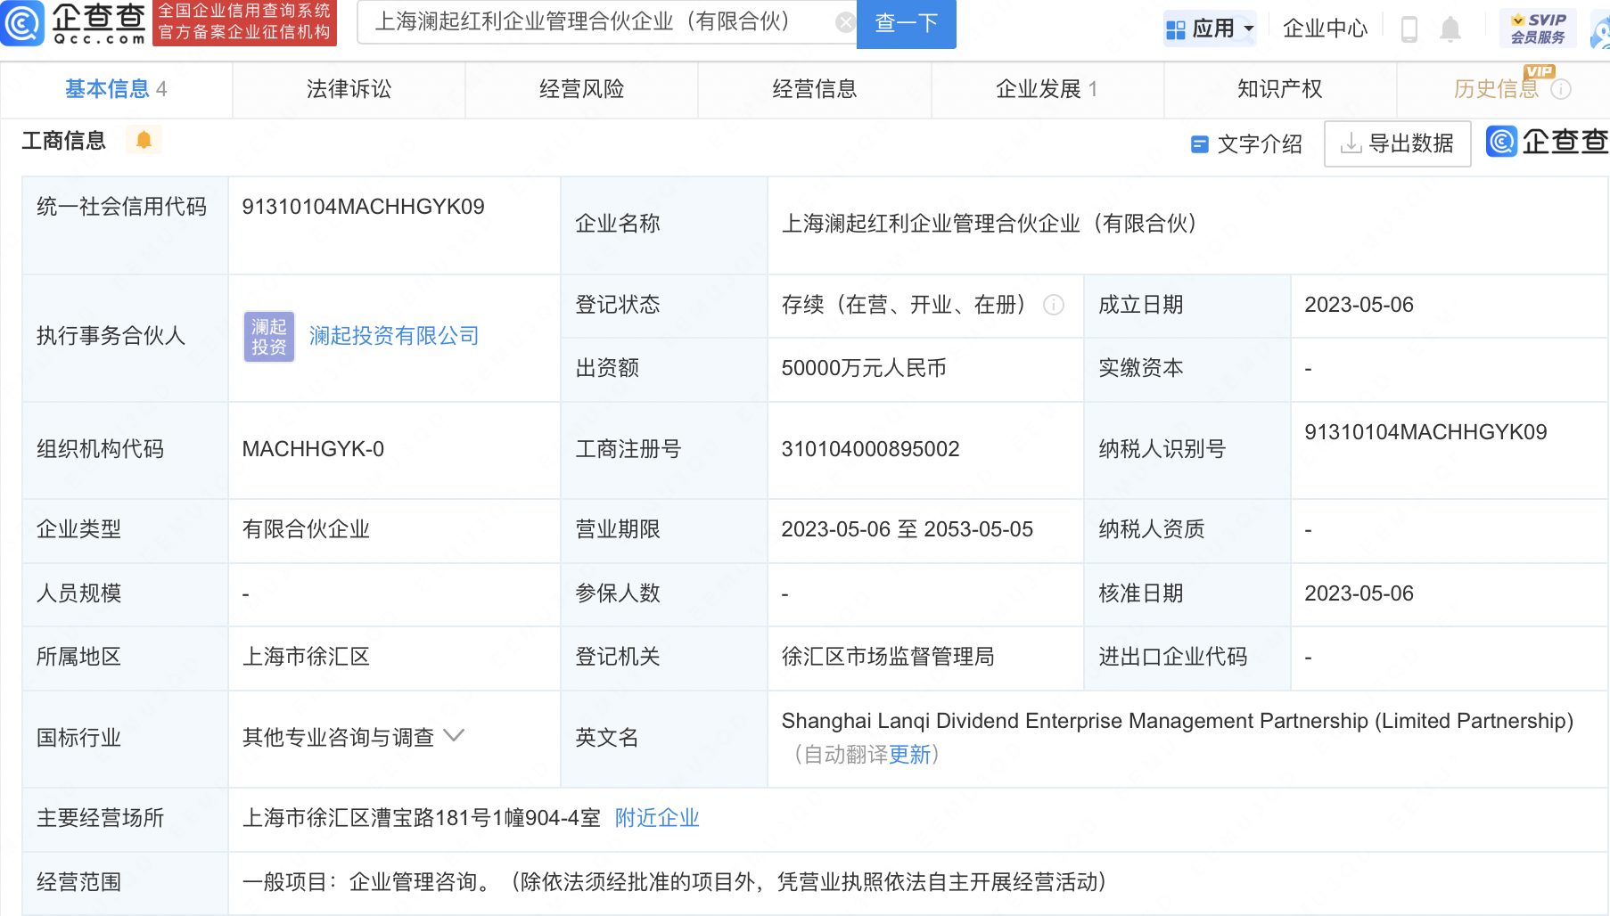This screenshot has width=1610, height=916.
Task: Select the MACHHGYK-0 organization code
Action: [x=313, y=449]
